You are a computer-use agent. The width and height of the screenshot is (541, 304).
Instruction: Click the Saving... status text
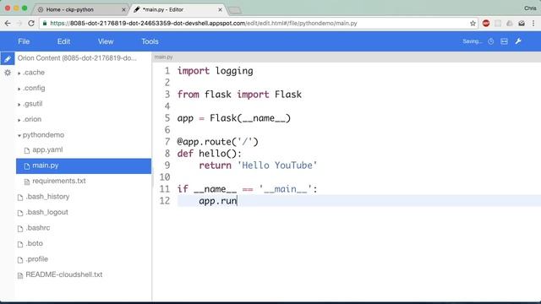(x=473, y=41)
